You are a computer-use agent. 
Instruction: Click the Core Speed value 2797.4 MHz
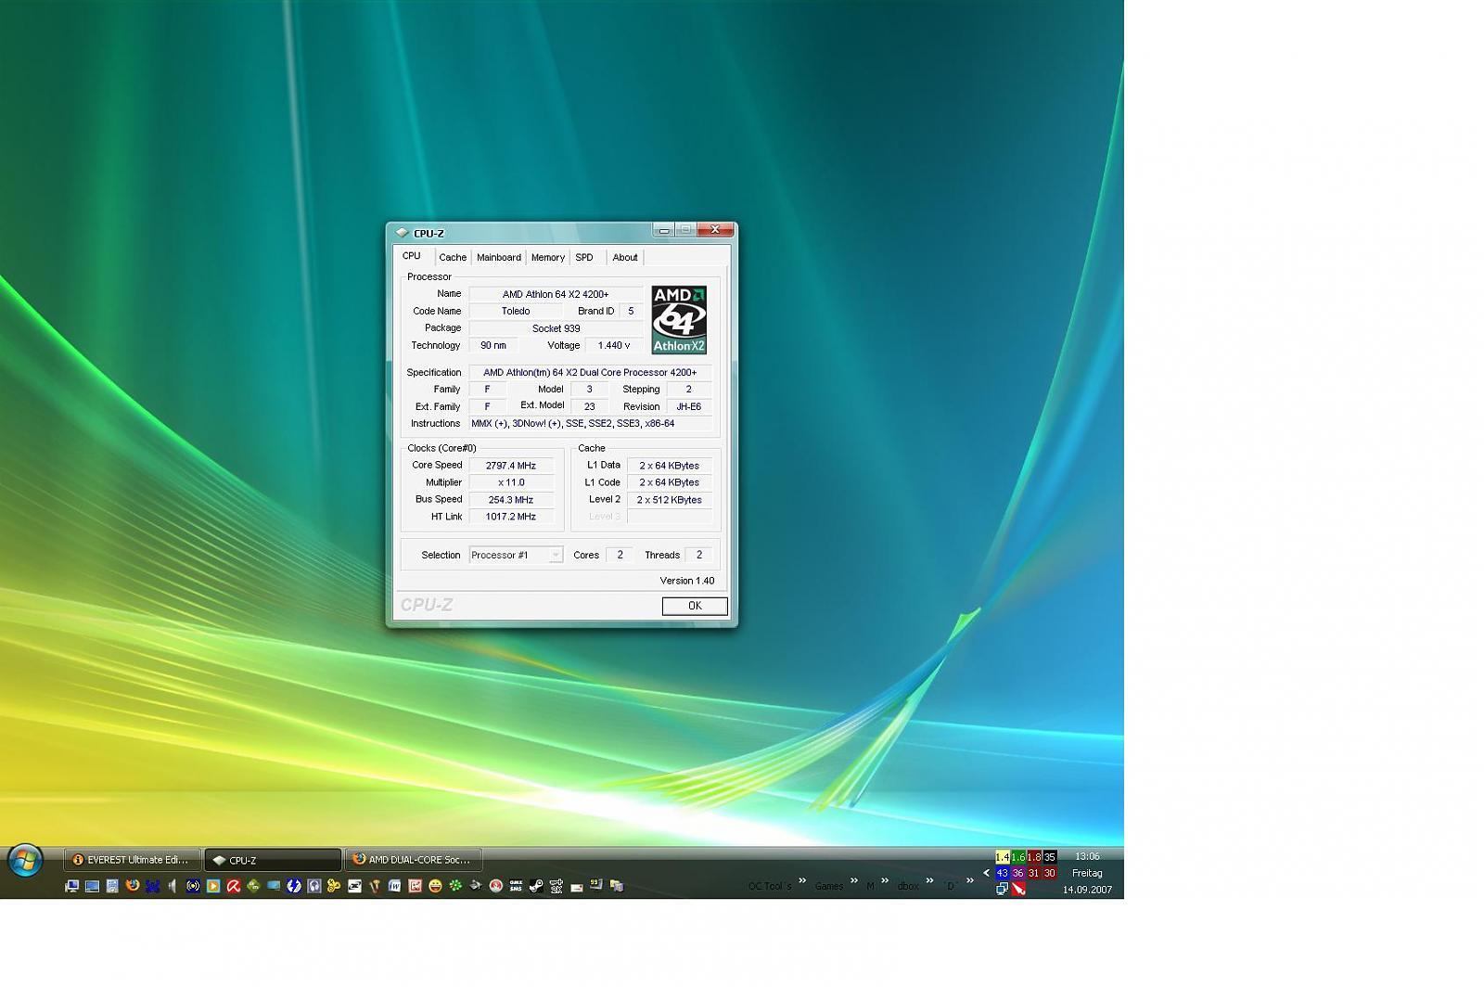[511, 466]
